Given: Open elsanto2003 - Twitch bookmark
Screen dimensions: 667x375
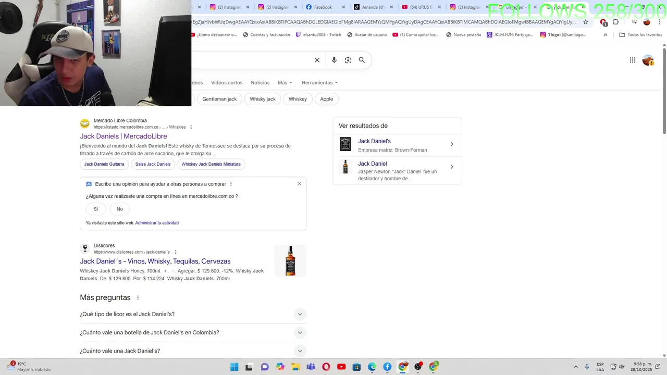Looking at the screenshot, I should click(318, 35).
